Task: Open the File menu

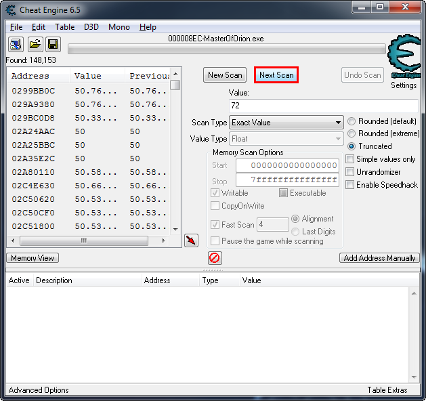Action: pyautogui.click(x=16, y=27)
